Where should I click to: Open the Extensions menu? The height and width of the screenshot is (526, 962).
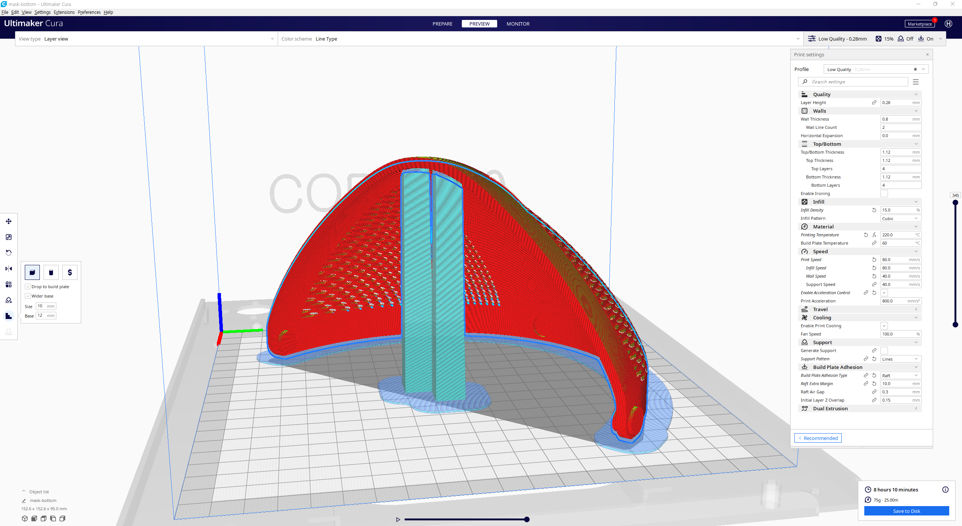click(x=64, y=12)
